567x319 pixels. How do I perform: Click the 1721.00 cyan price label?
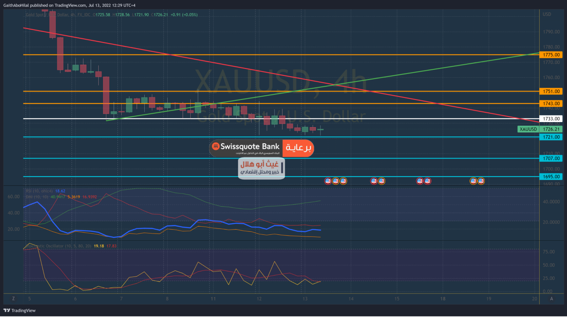pos(550,137)
